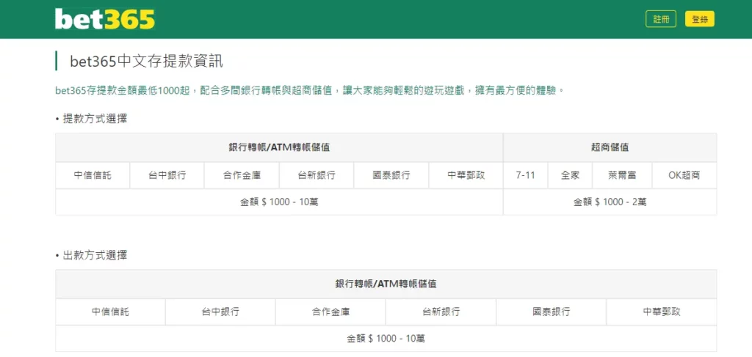Screen dimensions: 752x357
Task: Click 金額 $ 1000 - 10萬 in 出款方式 table
Action: pos(386,339)
